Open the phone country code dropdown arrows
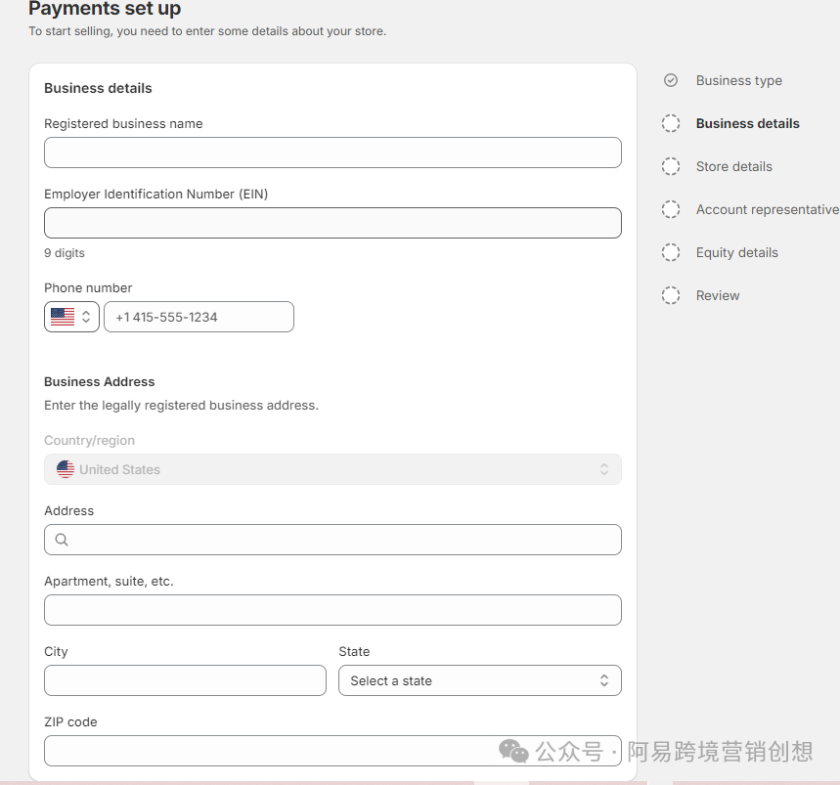Screen dimensions: 840x785 pyautogui.click(x=86, y=317)
